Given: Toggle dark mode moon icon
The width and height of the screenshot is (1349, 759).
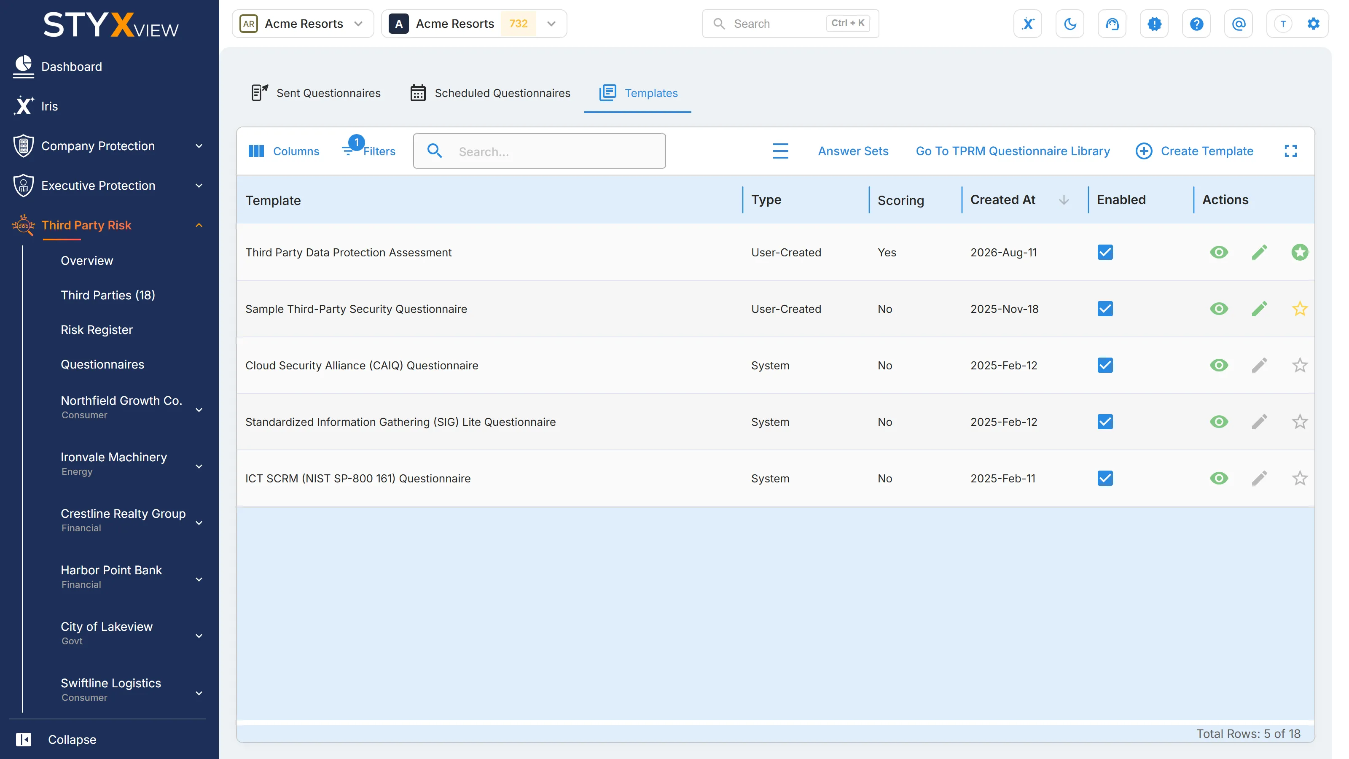Looking at the screenshot, I should click(x=1070, y=24).
